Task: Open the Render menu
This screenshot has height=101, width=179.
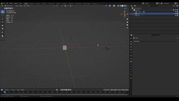Action: click(x=11, y=3)
